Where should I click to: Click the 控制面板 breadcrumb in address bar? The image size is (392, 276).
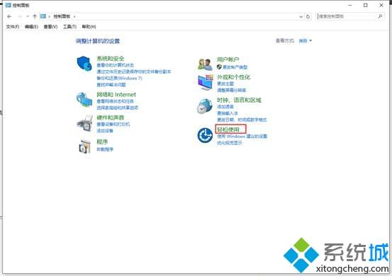pos(62,16)
